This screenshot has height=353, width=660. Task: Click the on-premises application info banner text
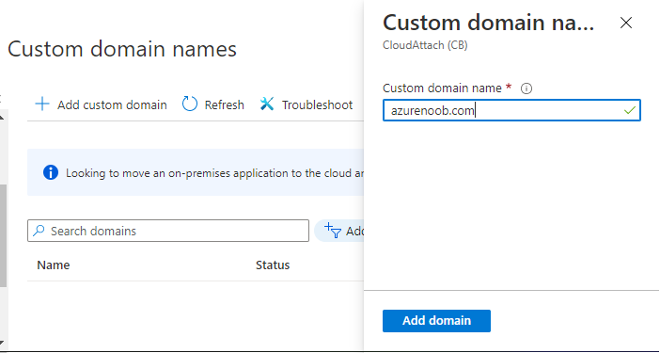214,173
